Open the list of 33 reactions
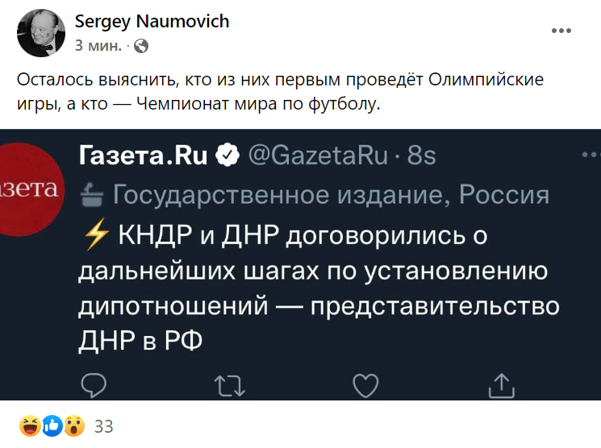601x448 pixels. point(104,427)
